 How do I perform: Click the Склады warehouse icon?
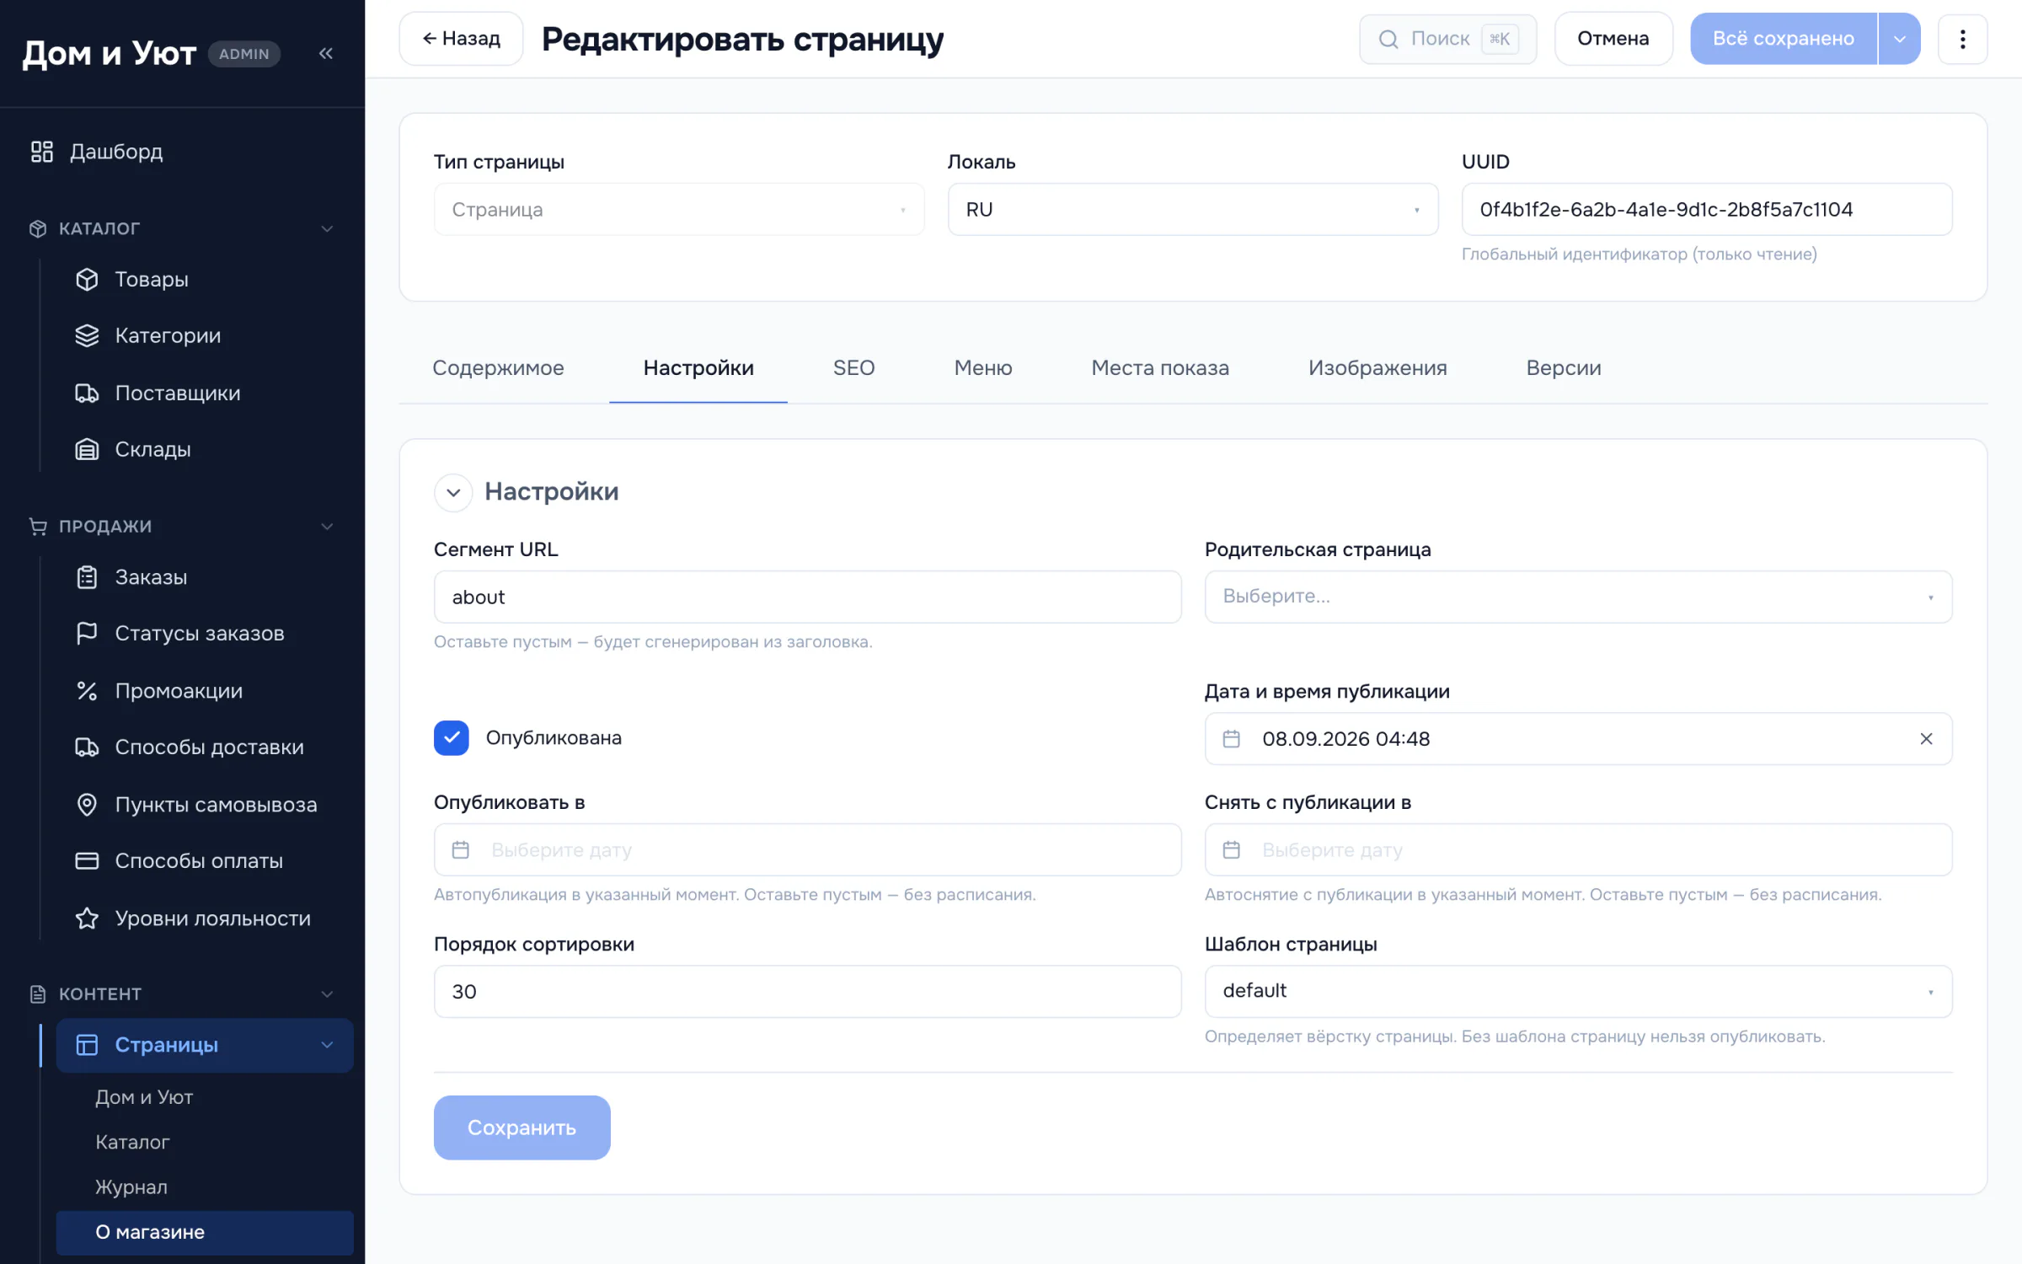coord(87,449)
